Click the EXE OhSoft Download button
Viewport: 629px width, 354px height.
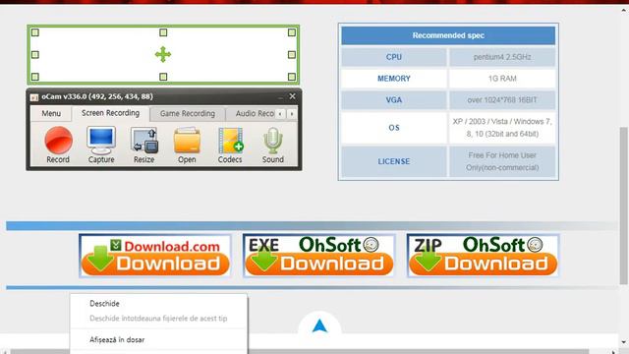pyautogui.click(x=318, y=256)
